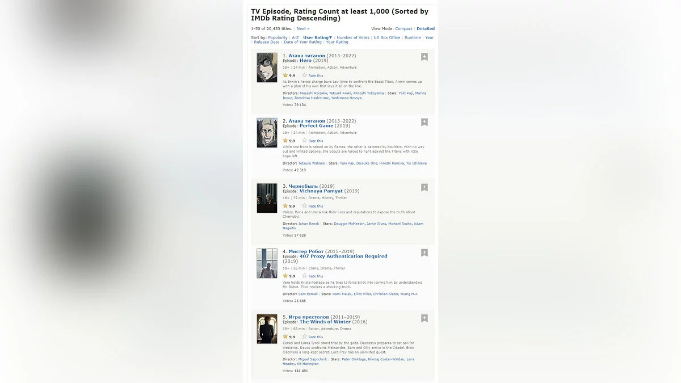
Task: Open director Sam Esmail's page
Action: point(308,294)
